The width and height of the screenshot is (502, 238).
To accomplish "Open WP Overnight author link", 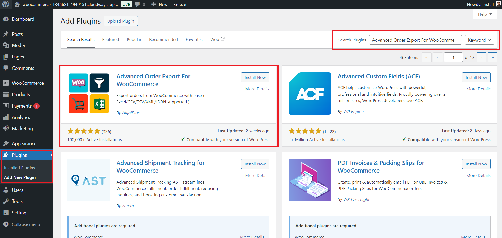I will (357, 199).
